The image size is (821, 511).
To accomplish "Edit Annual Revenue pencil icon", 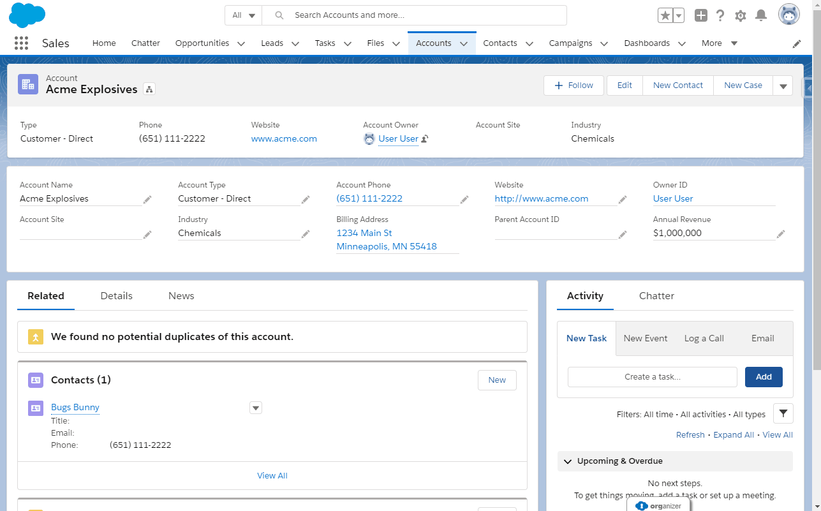I will 781,234.
